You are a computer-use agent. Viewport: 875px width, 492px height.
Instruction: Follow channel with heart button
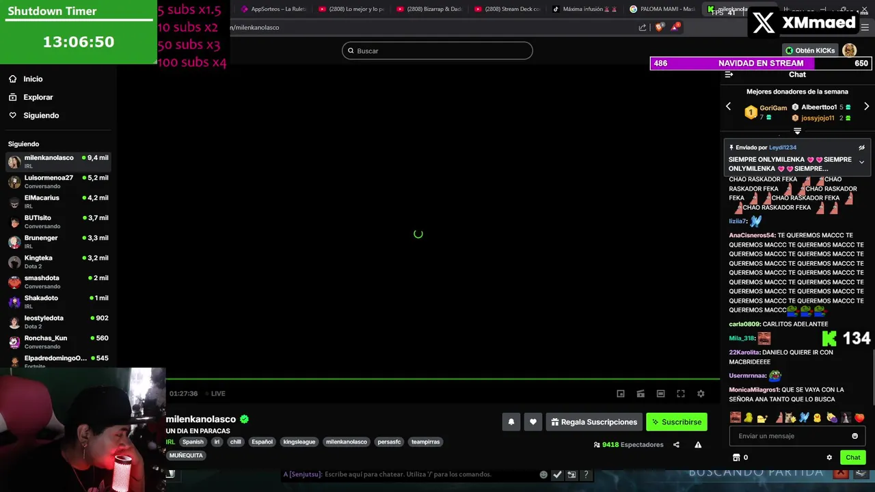(533, 422)
